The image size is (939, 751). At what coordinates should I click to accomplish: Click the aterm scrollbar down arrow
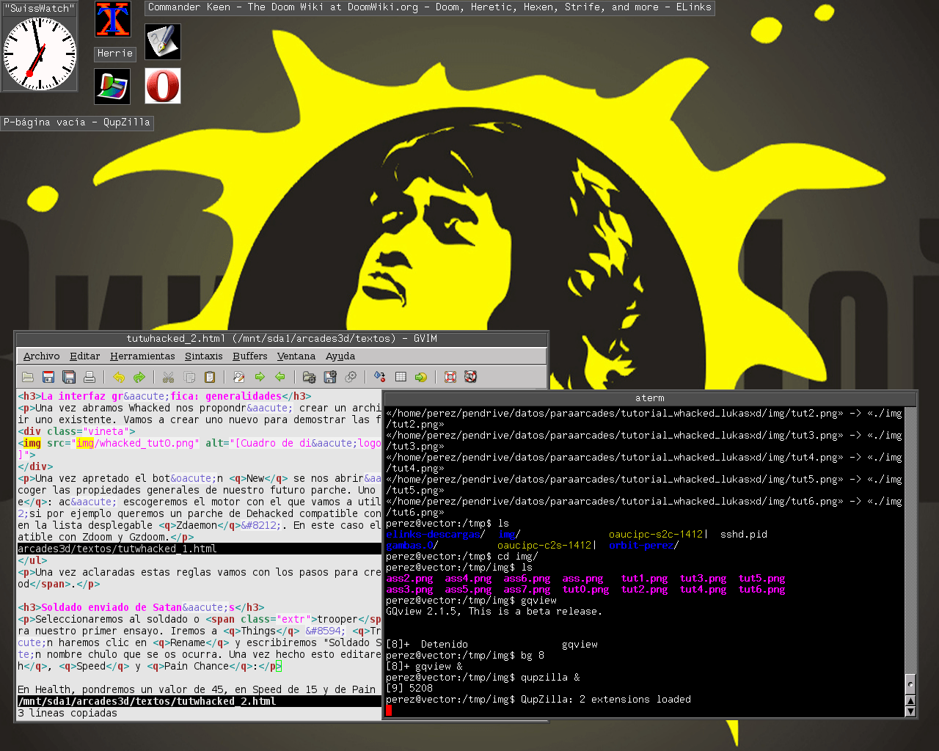tap(910, 711)
